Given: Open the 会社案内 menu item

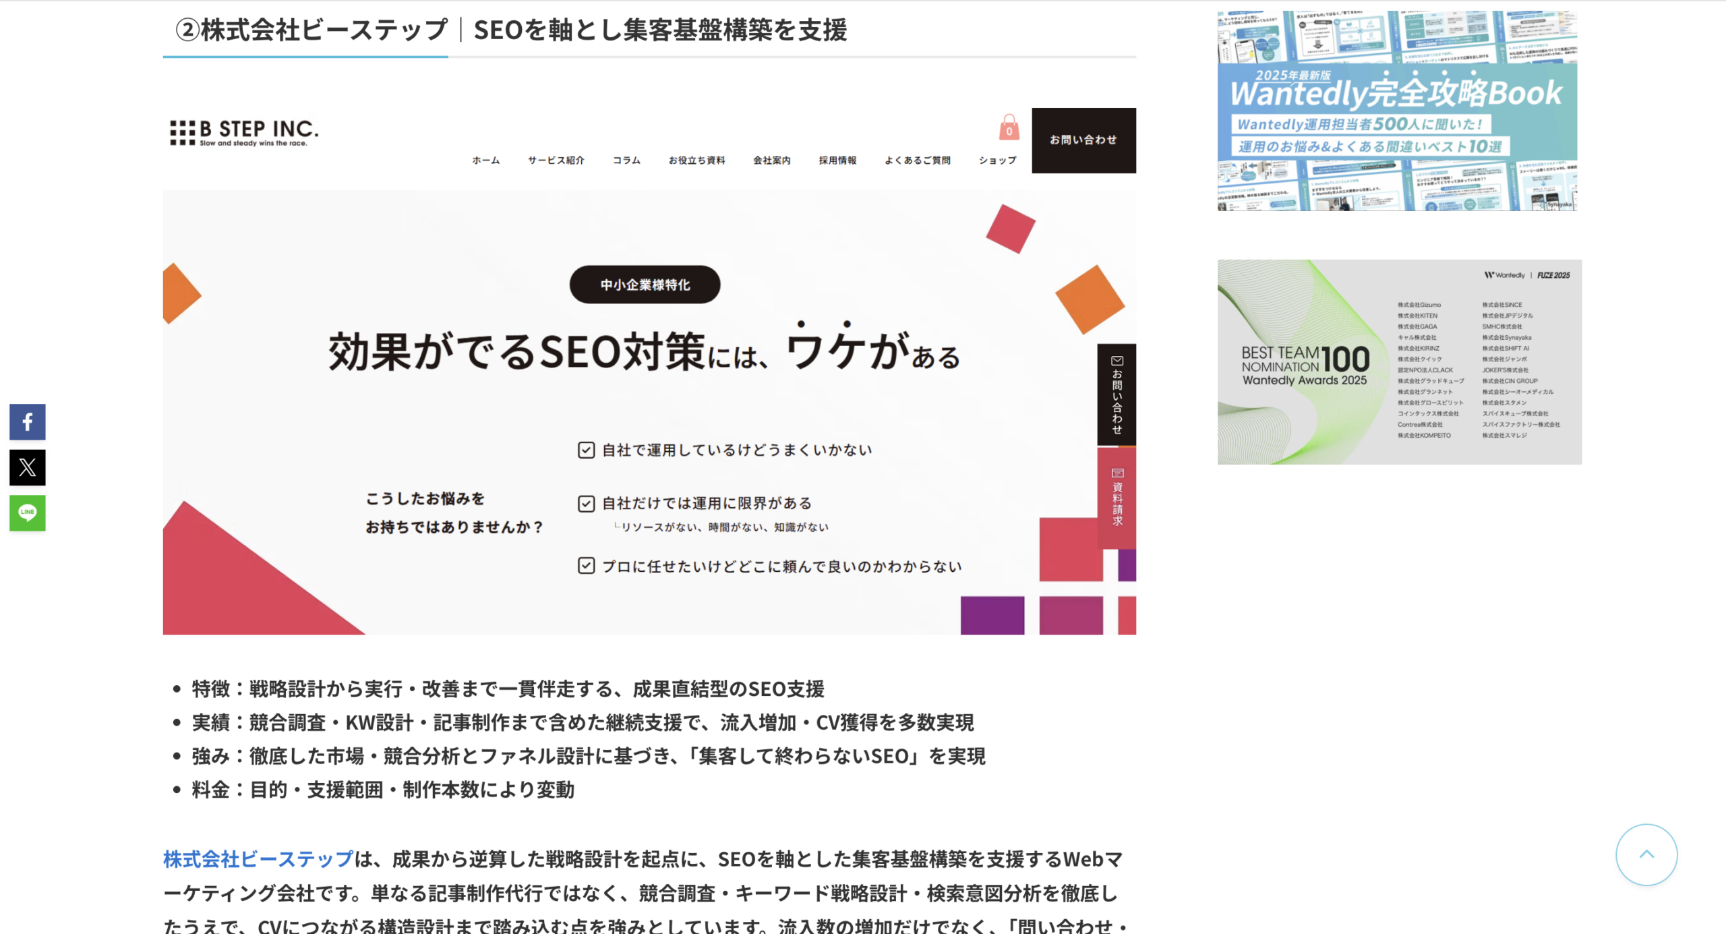Looking at the screenshot, I should click(772, 160).
